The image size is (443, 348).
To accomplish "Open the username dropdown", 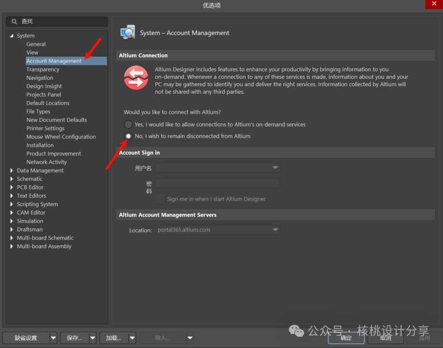I will [275, 168].
